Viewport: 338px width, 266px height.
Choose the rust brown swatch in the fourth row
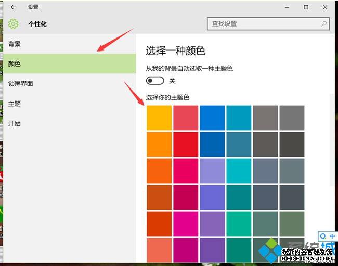[159, 197]
